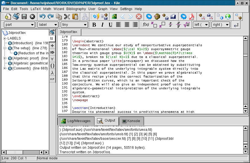Click the Save document floppy icon
250x163 pixels.
click(x=24, y=17)
